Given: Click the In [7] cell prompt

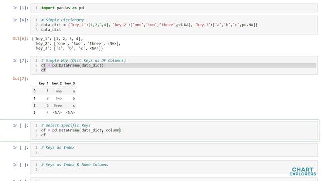Looking at the screenshot, I should tap(21, 60).
